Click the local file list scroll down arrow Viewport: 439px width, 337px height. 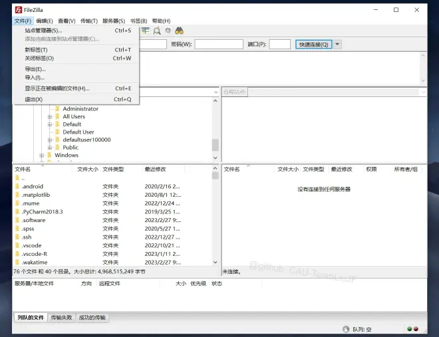click(x=215, y=262)
